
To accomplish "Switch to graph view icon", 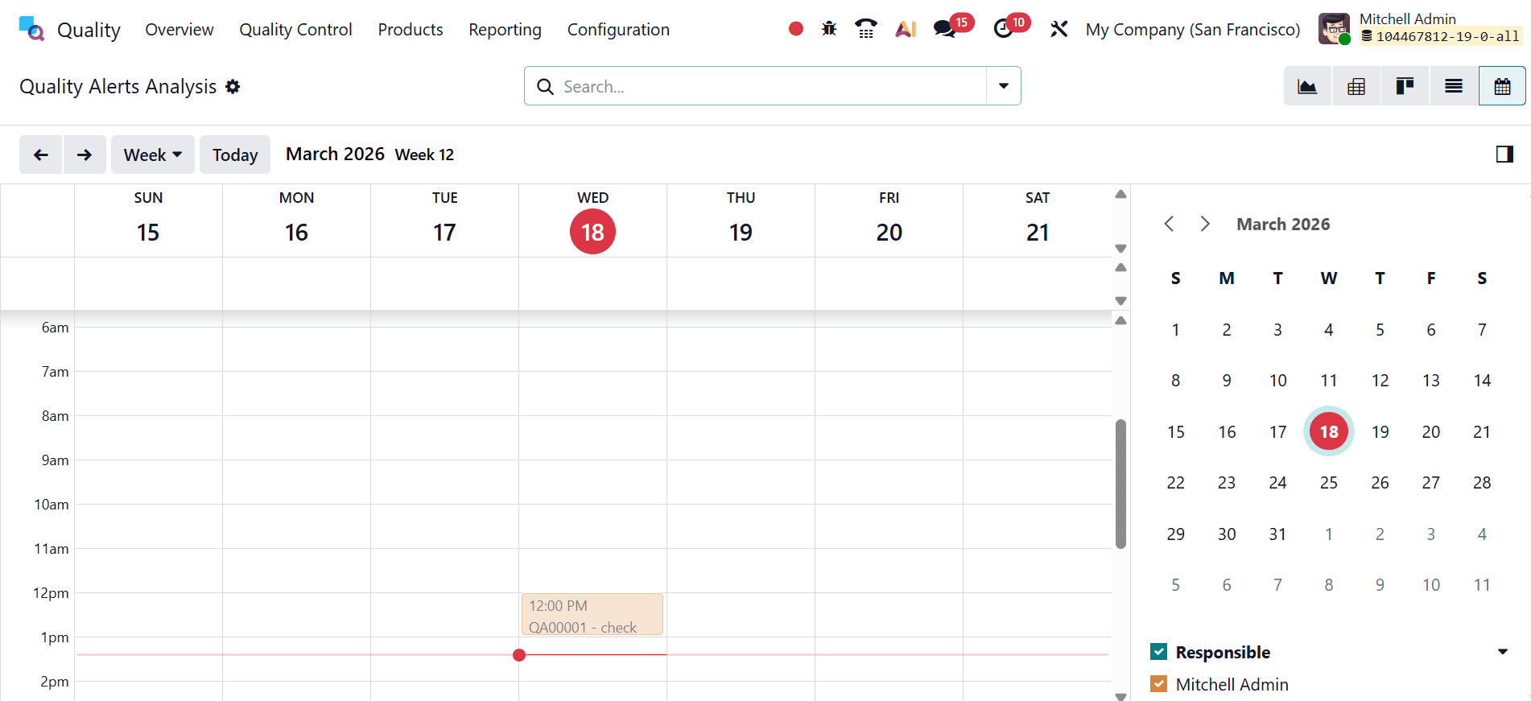I will click(1307, 86).
